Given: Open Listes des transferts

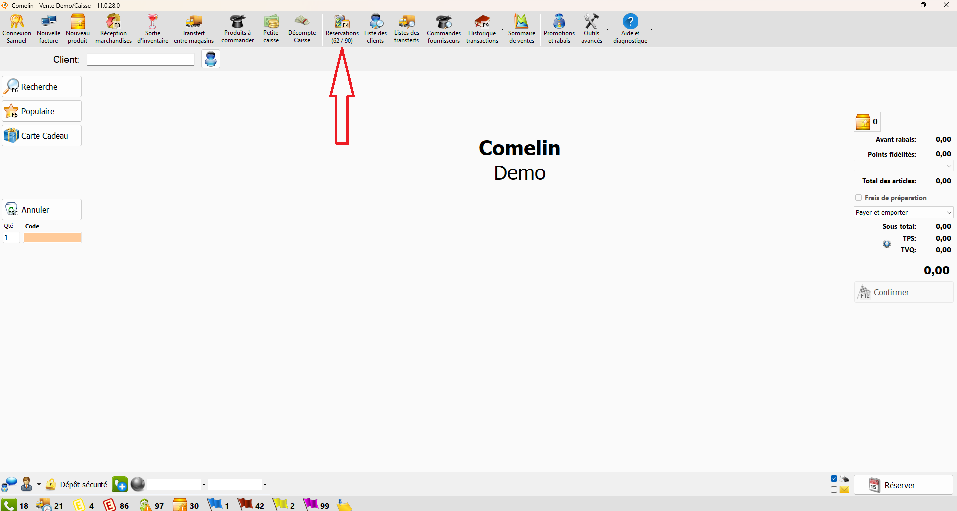Looking at the screenshot, I should tap(406, 29).
